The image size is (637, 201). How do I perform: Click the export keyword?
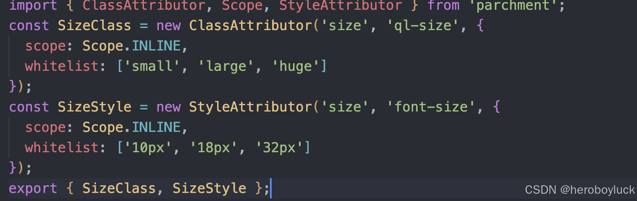point(33,188)
